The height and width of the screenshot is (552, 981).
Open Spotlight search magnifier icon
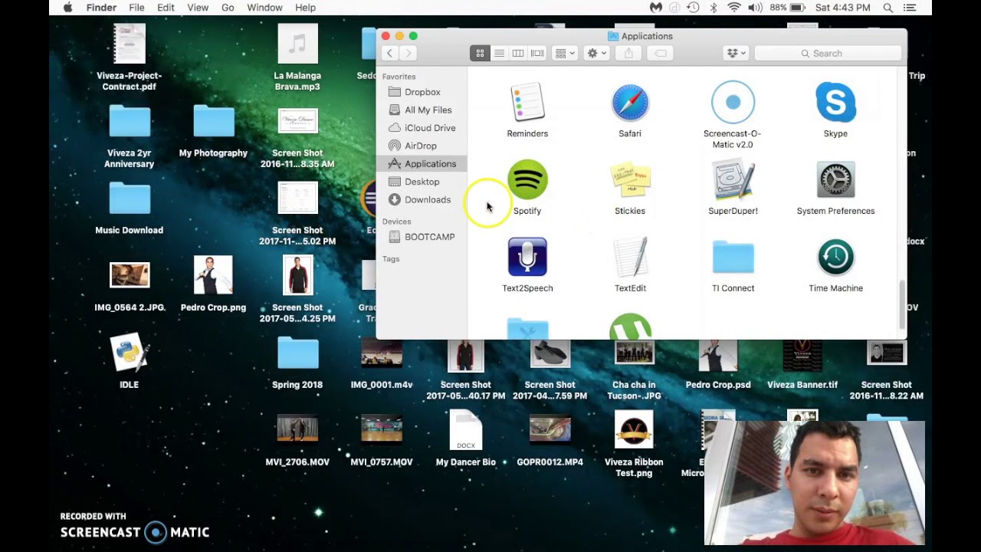point(887,8)
